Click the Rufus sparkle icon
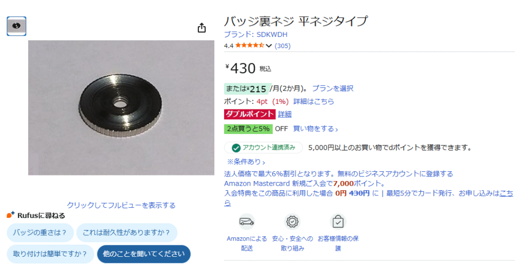The height and width of the screenshot is (266, 525). pos(11,215)
